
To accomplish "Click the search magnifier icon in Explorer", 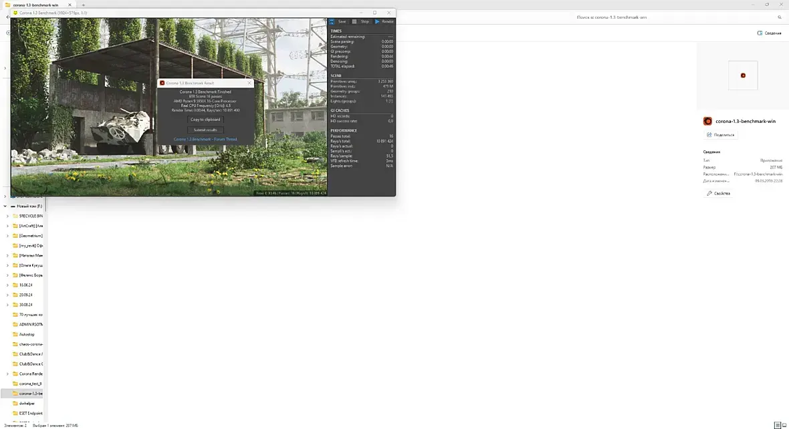I will tap(780, 17).
